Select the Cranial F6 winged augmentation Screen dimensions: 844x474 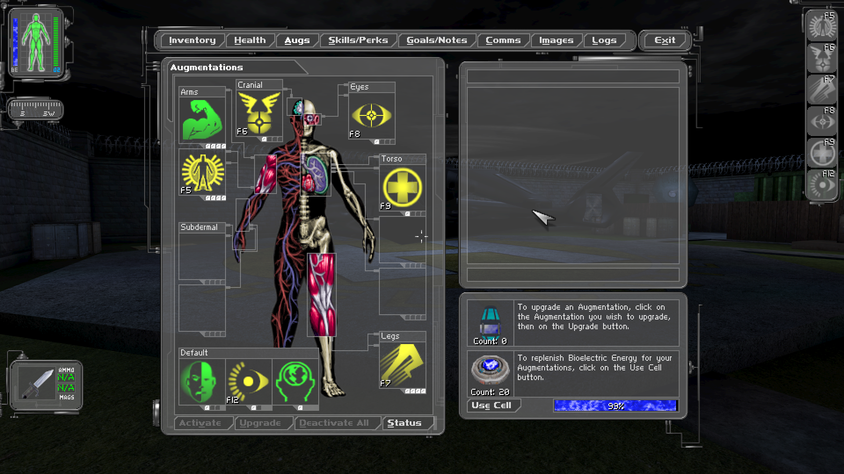(259, 113)
